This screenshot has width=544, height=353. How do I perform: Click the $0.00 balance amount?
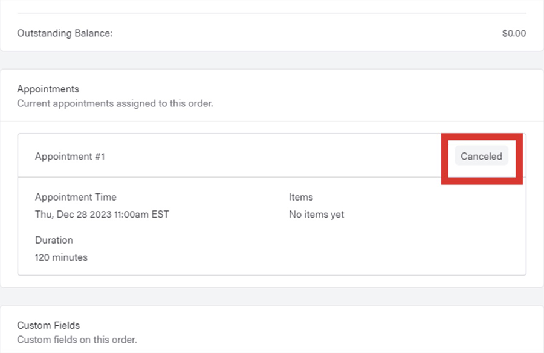514,33
